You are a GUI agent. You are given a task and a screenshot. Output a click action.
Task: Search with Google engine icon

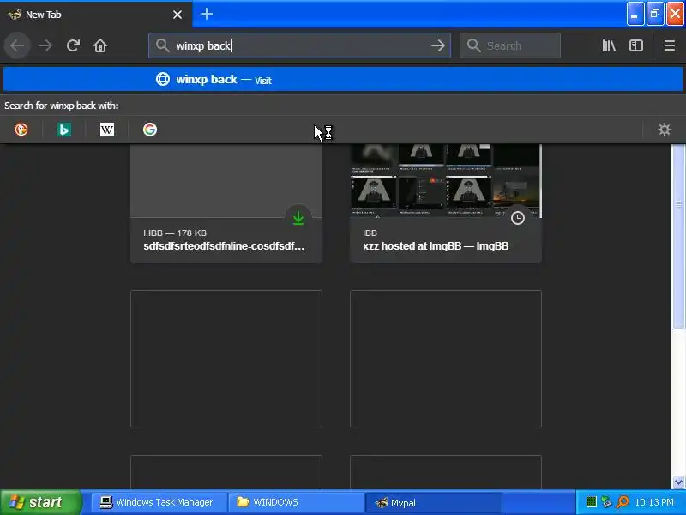click(149, 130)
